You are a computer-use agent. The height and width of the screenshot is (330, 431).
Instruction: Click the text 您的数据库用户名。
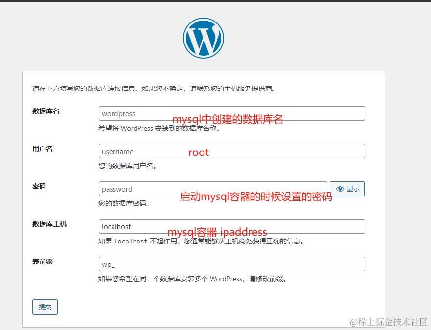click(128, 166)
